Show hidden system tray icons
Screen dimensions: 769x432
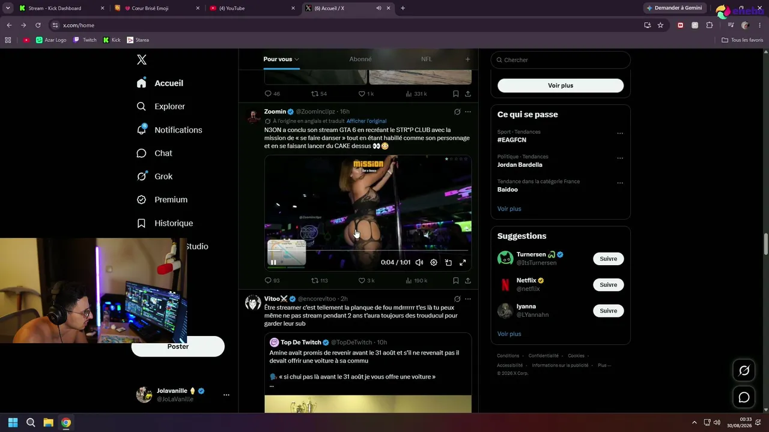(x=695, y=422)
